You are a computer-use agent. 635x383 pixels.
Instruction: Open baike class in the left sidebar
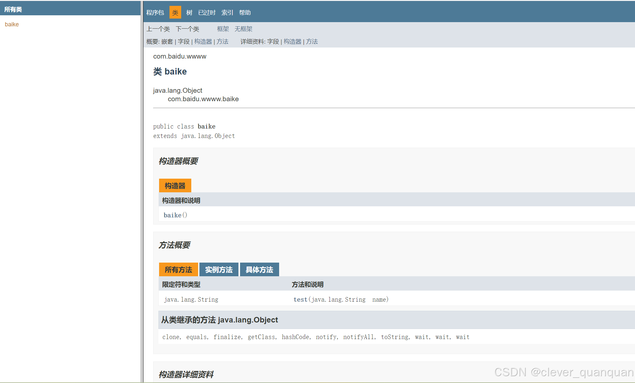pos(12,24)
